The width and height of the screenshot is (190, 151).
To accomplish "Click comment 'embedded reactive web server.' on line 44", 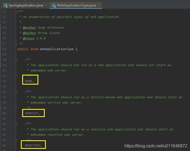I will pyautogui.click(x=57, y=135).
